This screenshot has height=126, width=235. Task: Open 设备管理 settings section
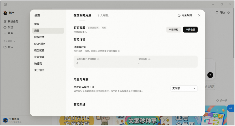pos(48,57)
